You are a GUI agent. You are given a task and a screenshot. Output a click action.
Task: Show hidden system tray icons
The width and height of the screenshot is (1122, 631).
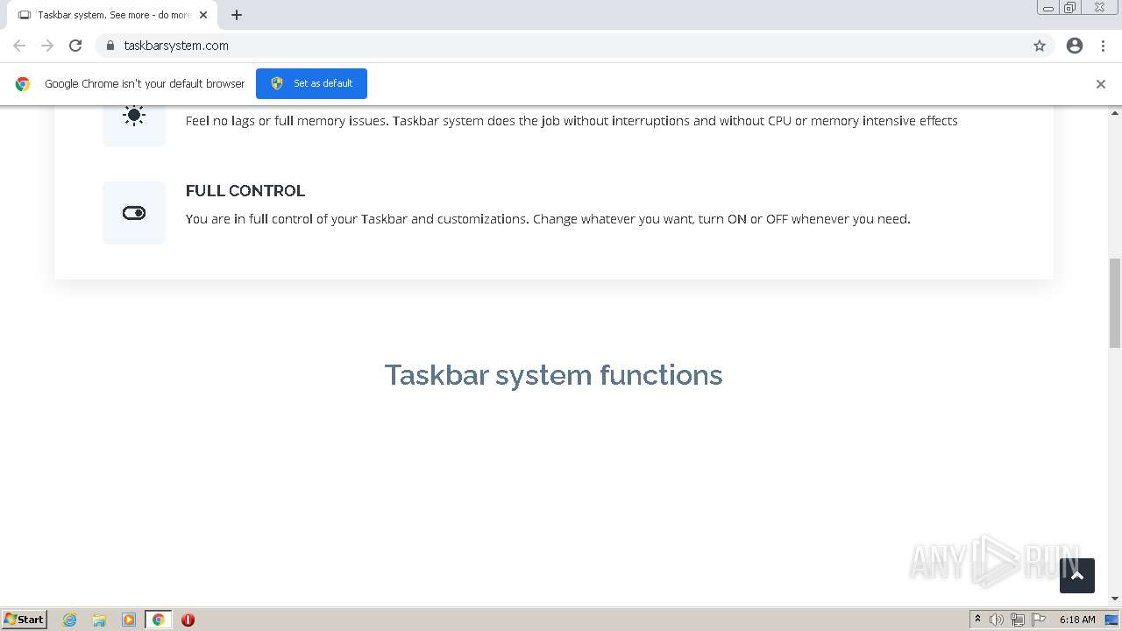pos(977,620)
